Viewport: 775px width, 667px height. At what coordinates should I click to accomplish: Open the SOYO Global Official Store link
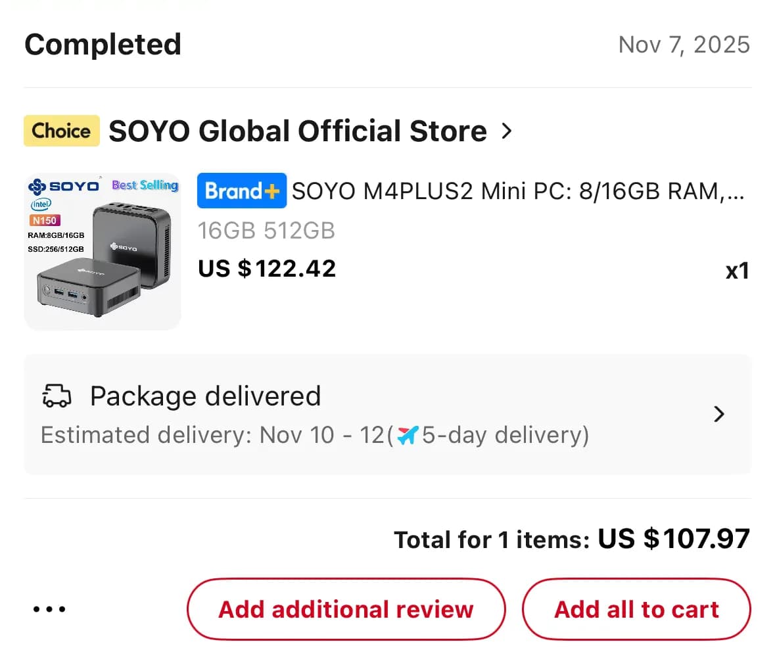tap(296, 131)
